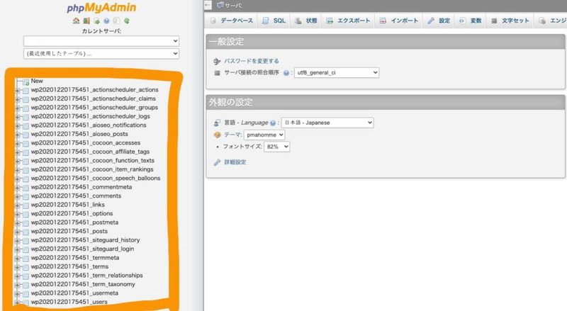This screenshot has height=311, width=567.
Task: Click the phpMyAdmin logo
Action: [101, 8]
